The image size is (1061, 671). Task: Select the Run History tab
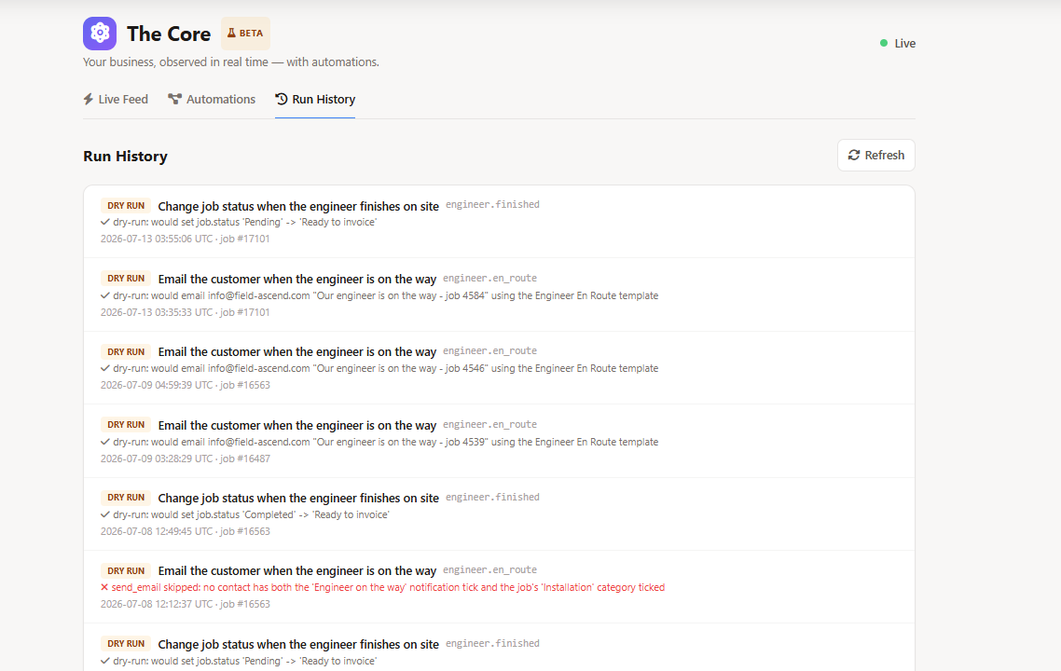[315, 100]
